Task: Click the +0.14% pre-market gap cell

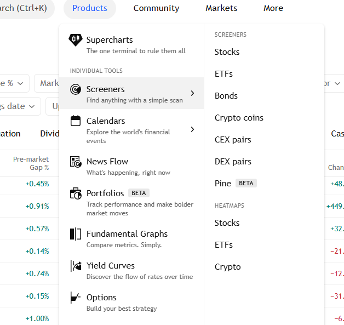Action: click(x=37, y=251)
